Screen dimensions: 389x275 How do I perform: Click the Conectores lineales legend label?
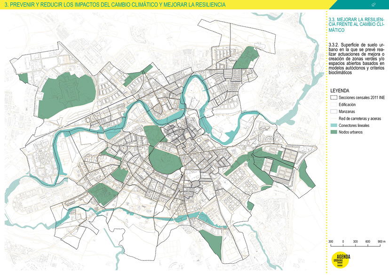354,126
